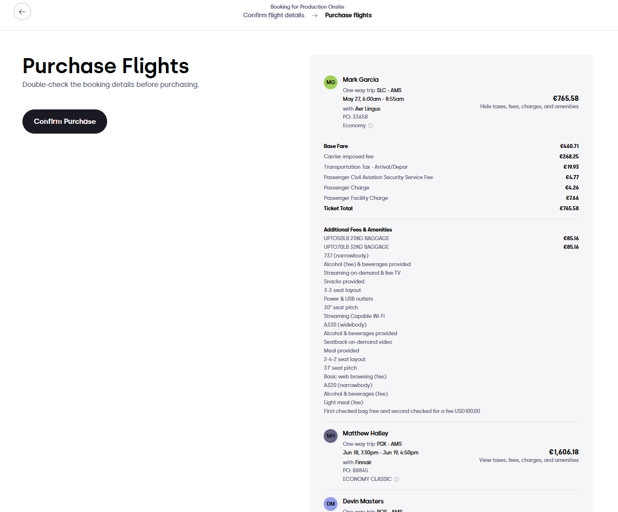
Task: Click the arrow between breadcrumb steps
Action: pyautogui.click(x=314, y=16)
